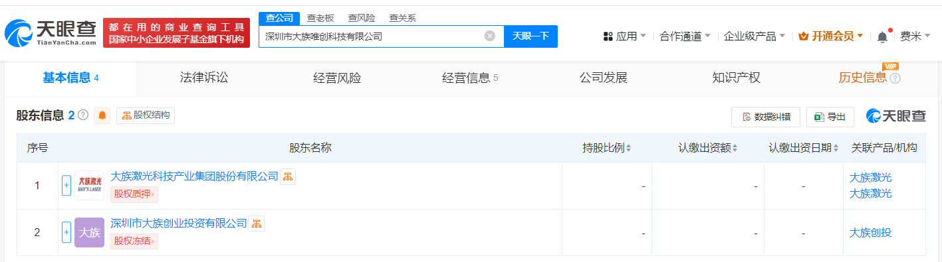Click the help question mark beside 股东信息
This screenshot has width=942, height=262.
tap(83, 115)
